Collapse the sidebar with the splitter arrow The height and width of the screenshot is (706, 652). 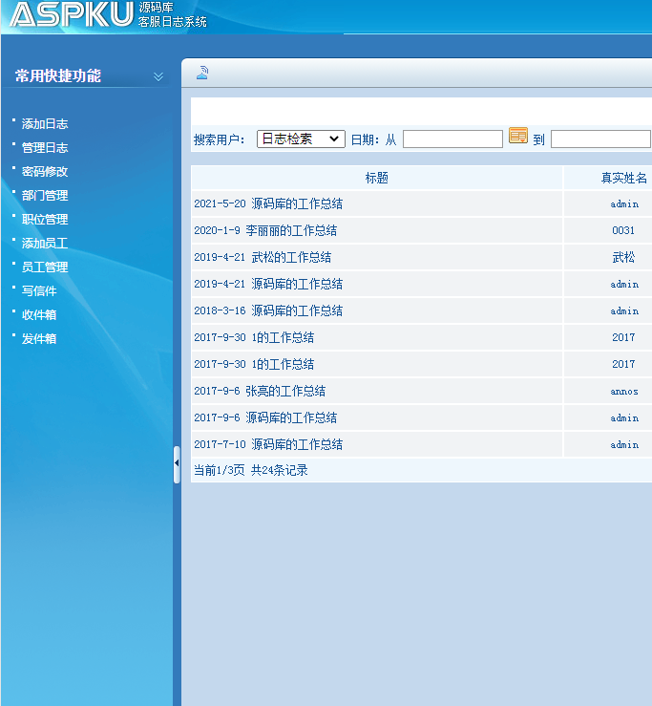click(177, 463)
